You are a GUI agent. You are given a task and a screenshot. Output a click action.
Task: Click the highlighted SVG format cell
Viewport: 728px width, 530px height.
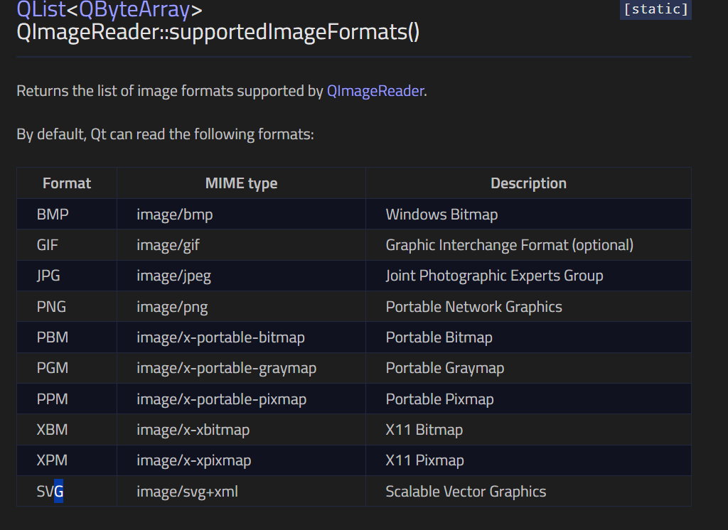point(50,492)
